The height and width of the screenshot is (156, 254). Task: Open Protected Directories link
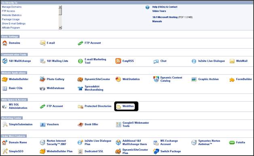click(98, 106)
